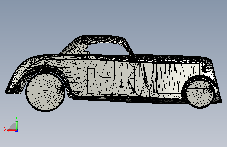Viewport: 227px width, 147px height.
Task: Click the green Y label of the triad
Action: pos(16,117)
